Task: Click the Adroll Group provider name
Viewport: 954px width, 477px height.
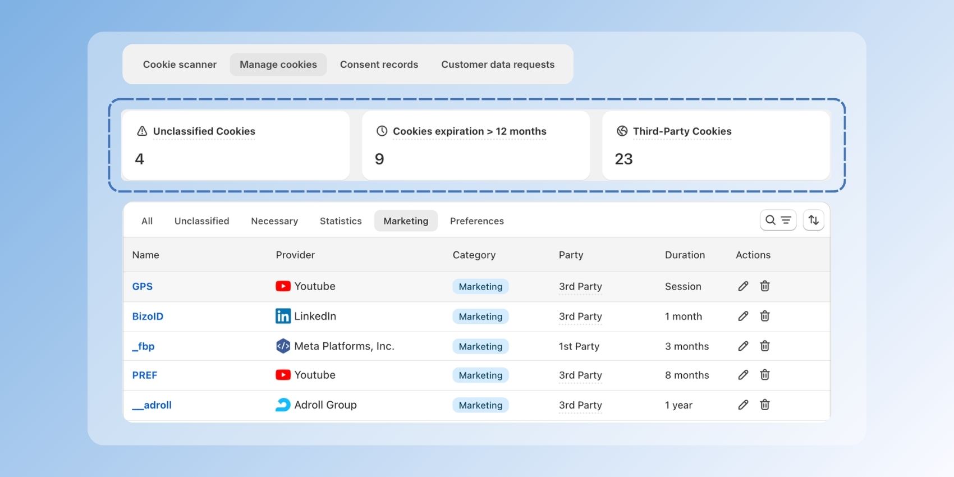Action: pyautogui.click(x=325, y=405)
